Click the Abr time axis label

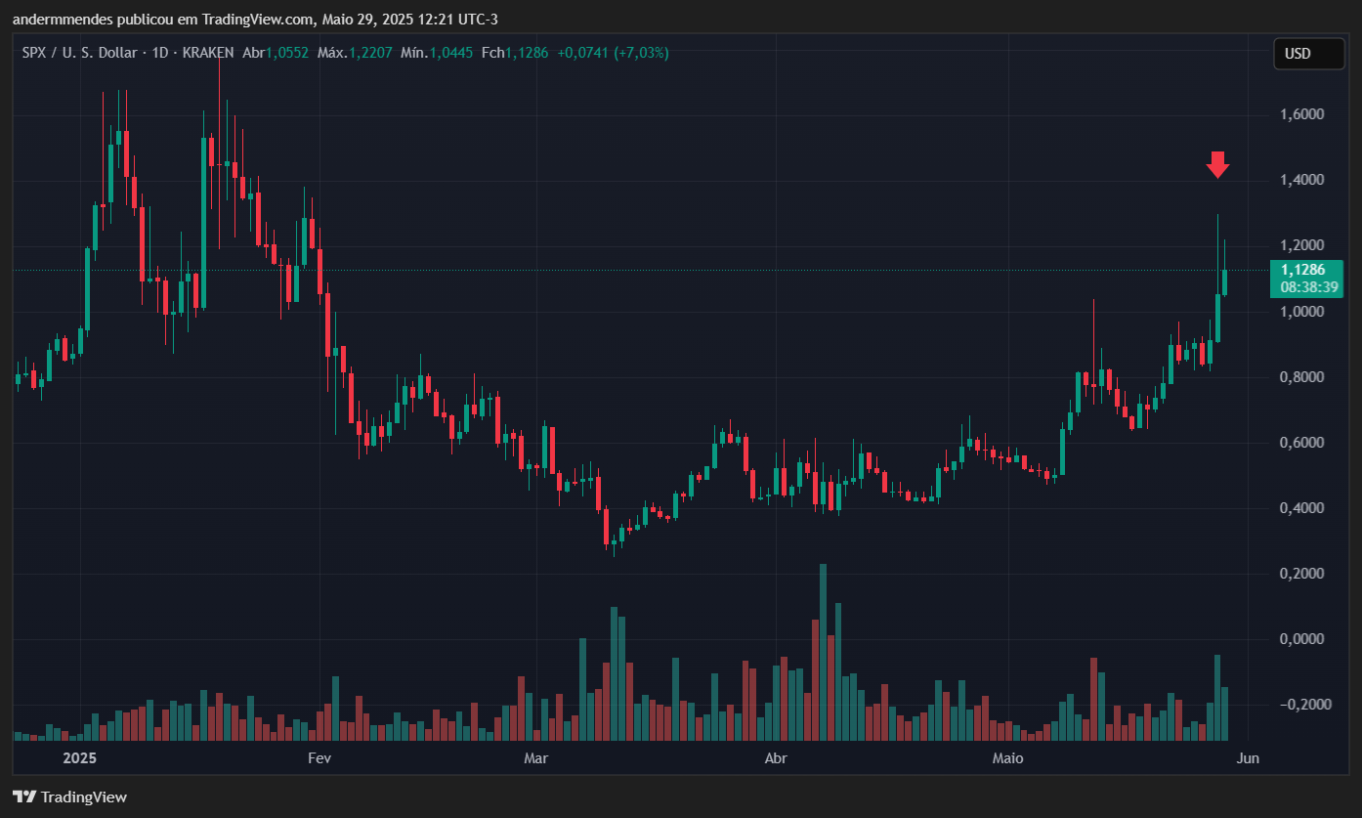776,758
